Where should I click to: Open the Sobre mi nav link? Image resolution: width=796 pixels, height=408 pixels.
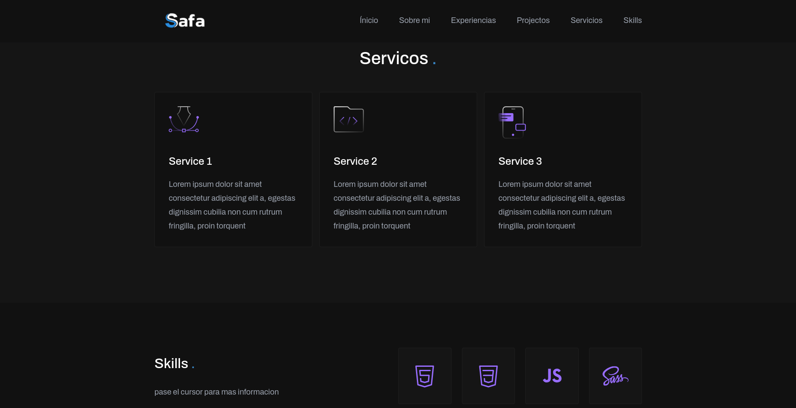[414, 20]
